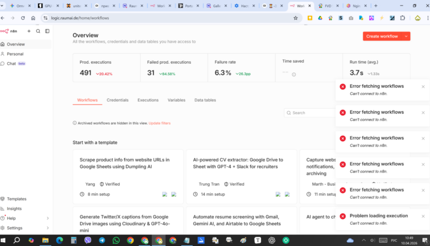Open the browser tab search dropdown arrow
This screenshot has height=246, width=430.
pos(2,6)
